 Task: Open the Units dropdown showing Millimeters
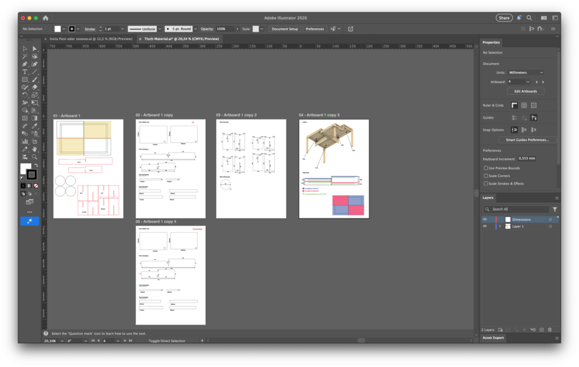(525, 73)
